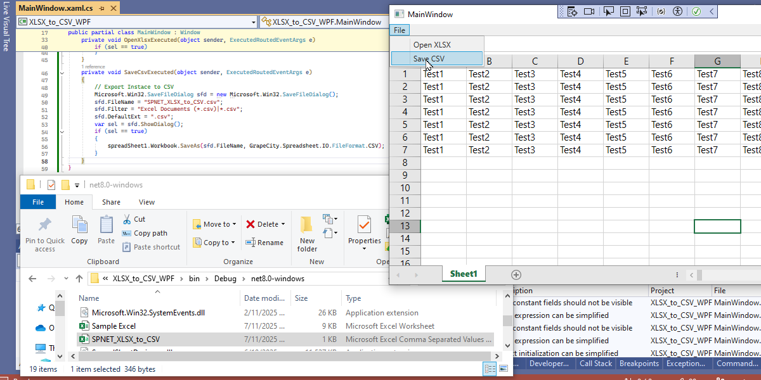This screenshot has height=380, width=761.
Task: Select Microsoft.Win32.SystemEvents.dll file
Action: tap(285, 313)
